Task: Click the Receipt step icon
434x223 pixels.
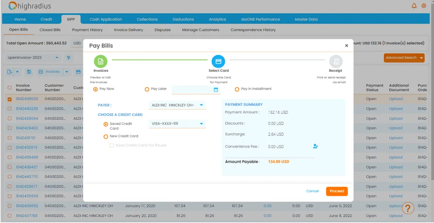Action: [336, 61]
